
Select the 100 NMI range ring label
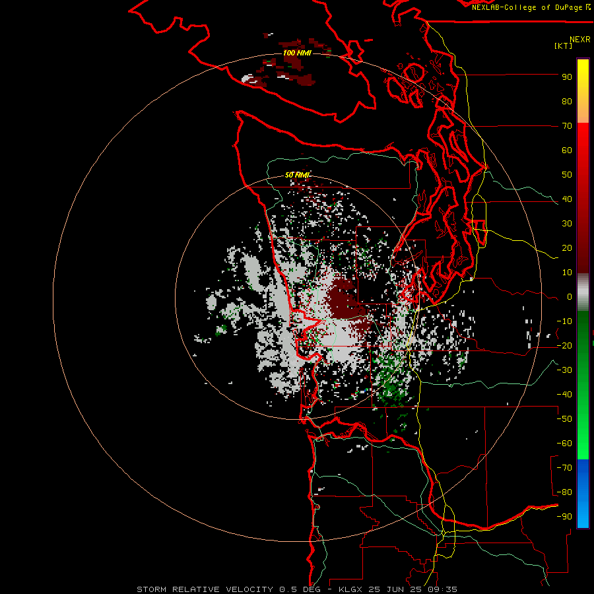pos(298,53)
